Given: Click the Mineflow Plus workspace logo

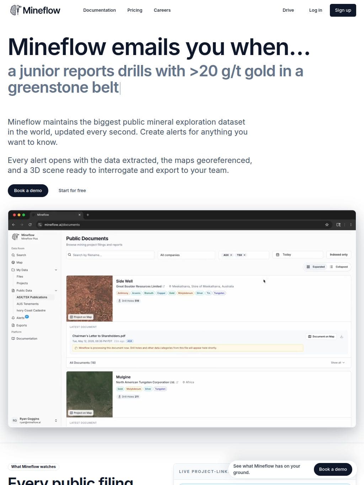Looking at the screenshot, I should point(16,237).
